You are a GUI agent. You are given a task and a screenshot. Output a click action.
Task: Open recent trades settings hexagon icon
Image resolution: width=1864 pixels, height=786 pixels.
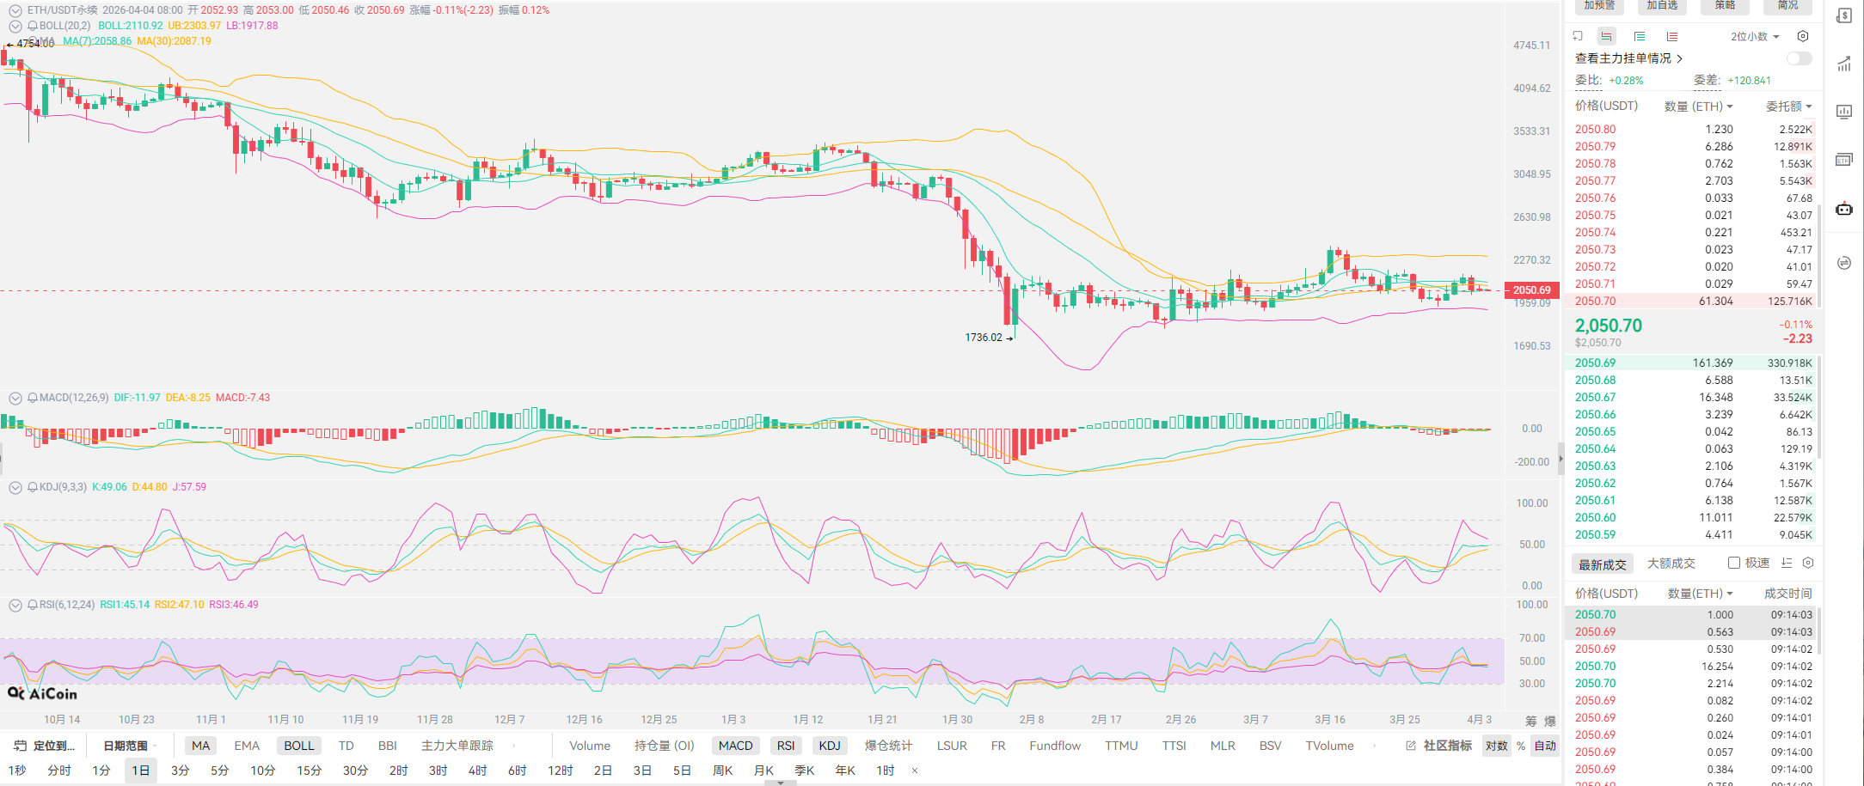pyautogui.click(x=1808, y=564)
